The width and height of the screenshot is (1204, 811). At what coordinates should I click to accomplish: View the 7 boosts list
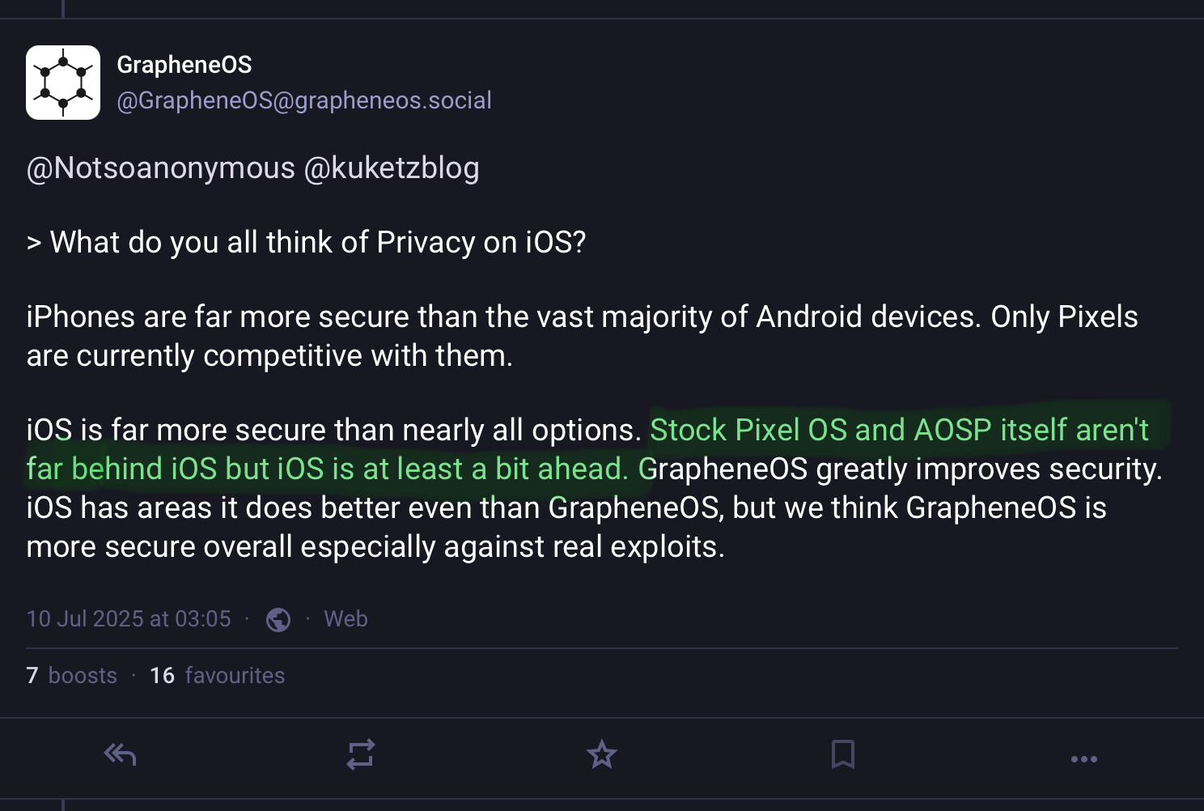72,676
